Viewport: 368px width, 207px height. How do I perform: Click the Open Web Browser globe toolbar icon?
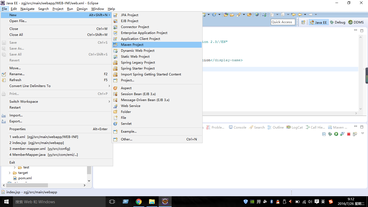point(257,15)
